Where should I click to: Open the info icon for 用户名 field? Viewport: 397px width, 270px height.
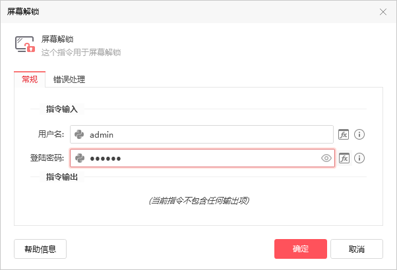(359, 134)
